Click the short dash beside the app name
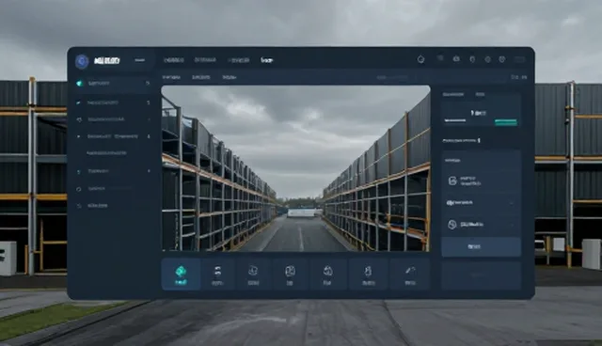The height and width of the screenshot is (346, 602). point(140,60)
